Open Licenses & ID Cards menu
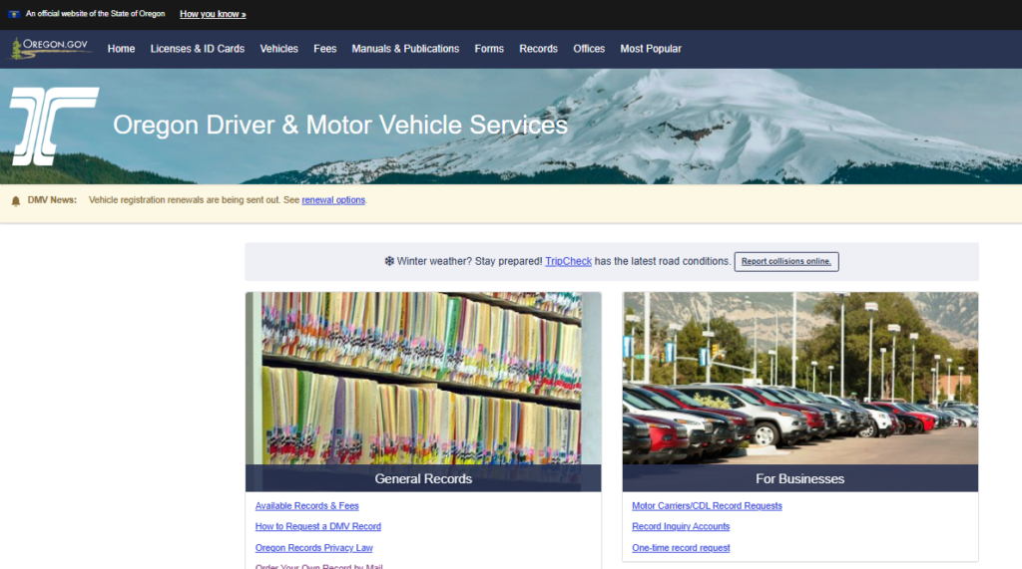The height and width of the screenshot is (569, 1022). pos(197,49)
